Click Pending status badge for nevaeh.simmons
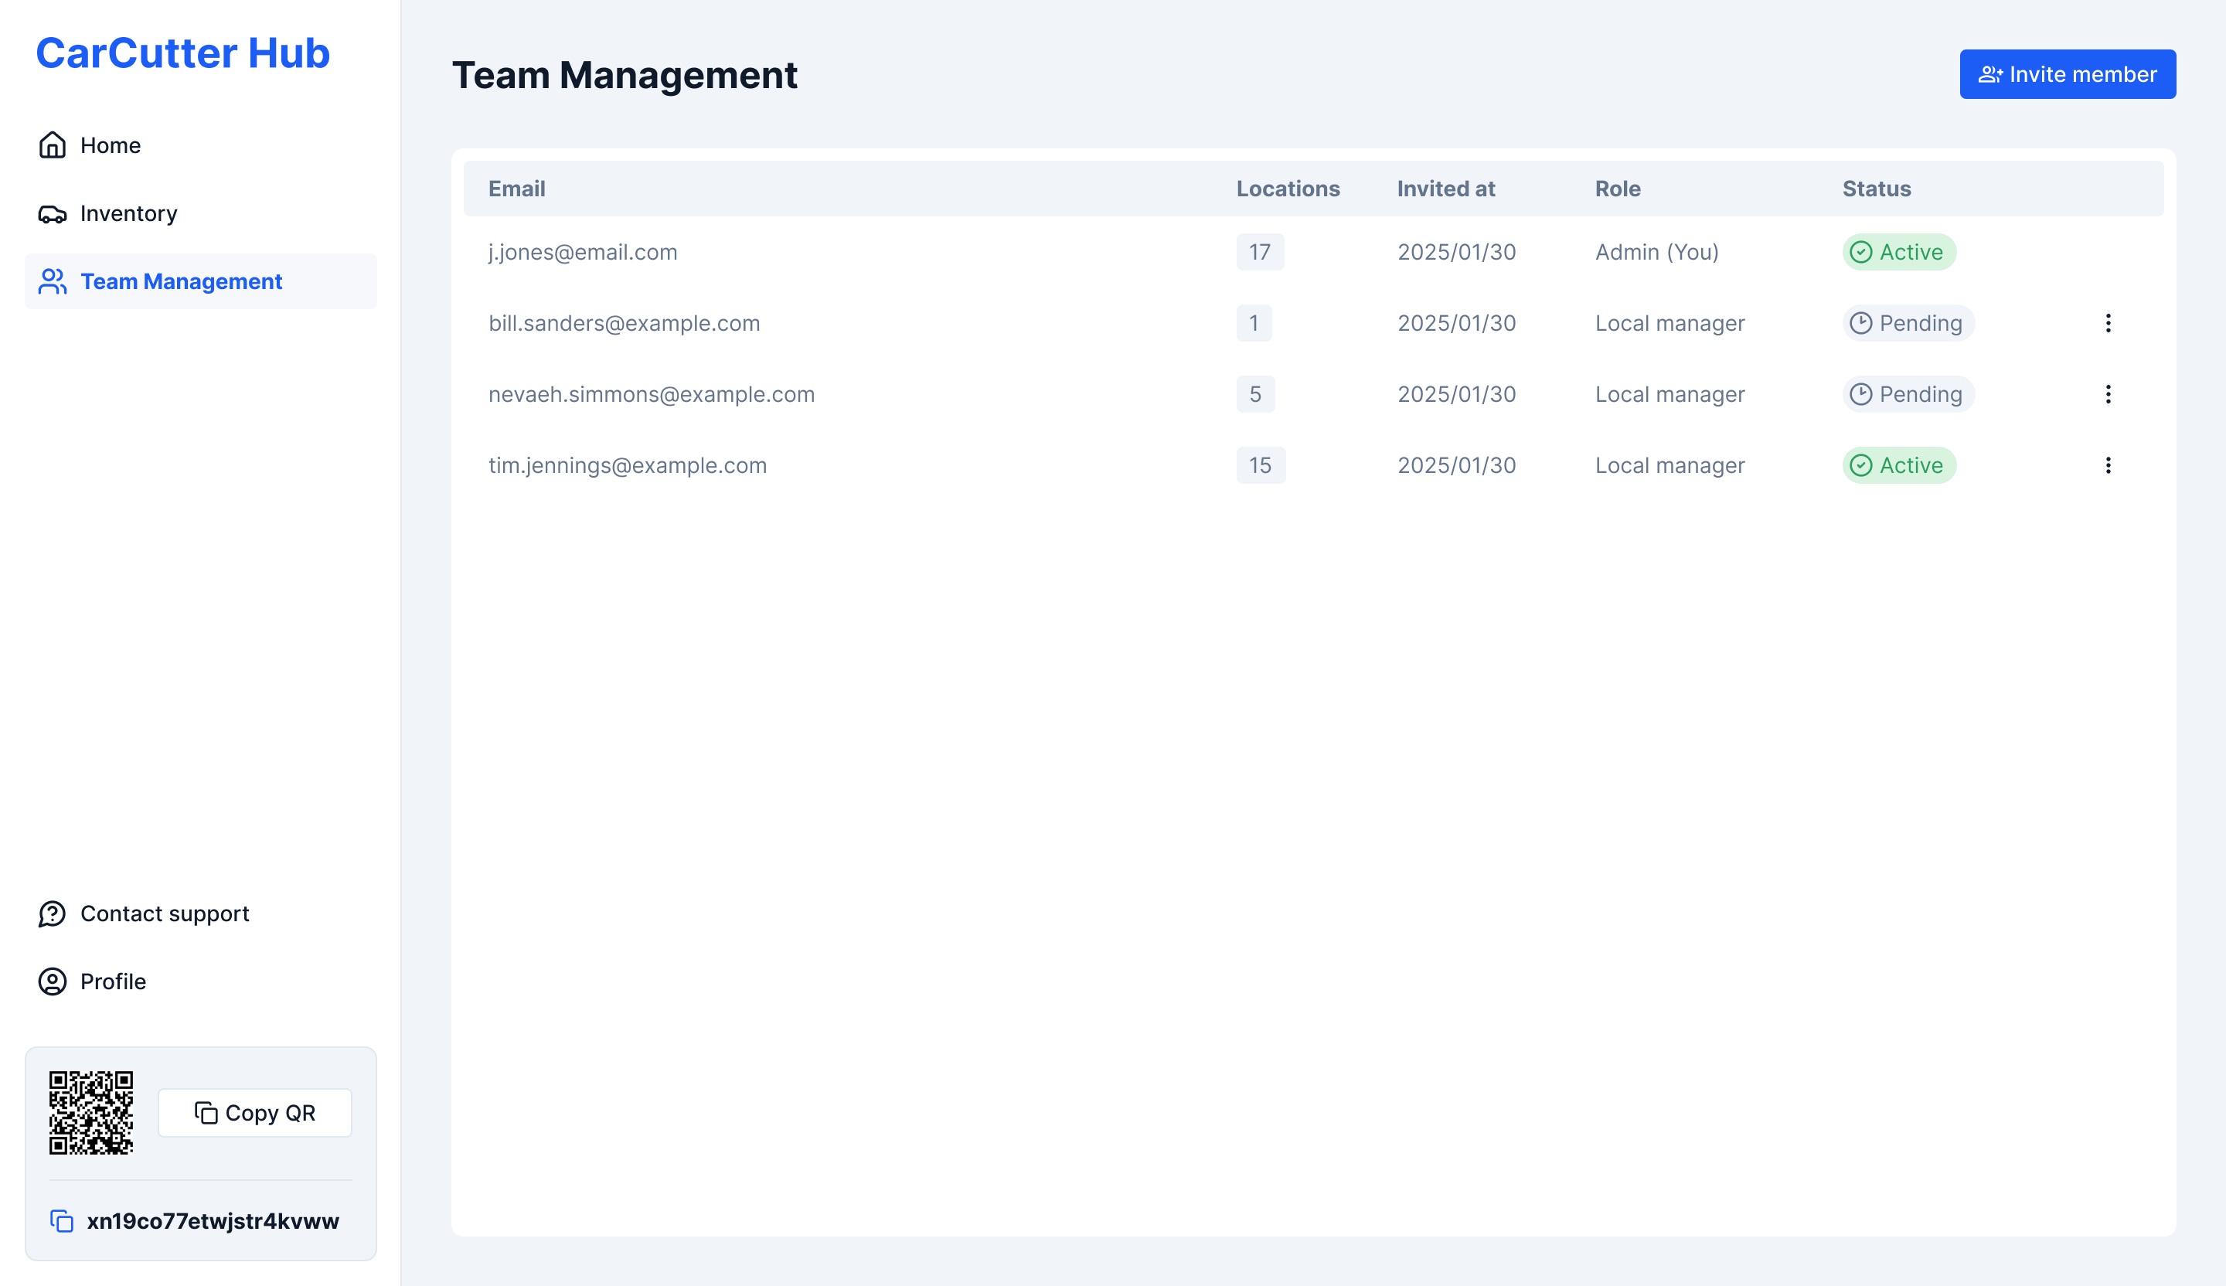This screenshot has width=2226, height=1286. [1908, 394]
